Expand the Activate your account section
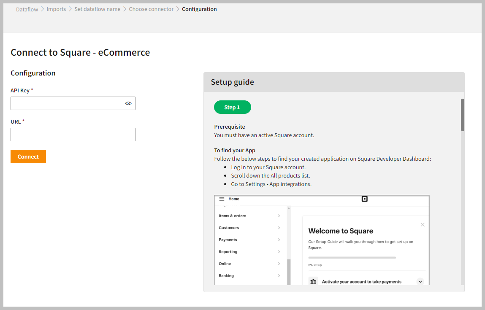The width and height of the screenshot is (485, 310). [x=420, y=281]
